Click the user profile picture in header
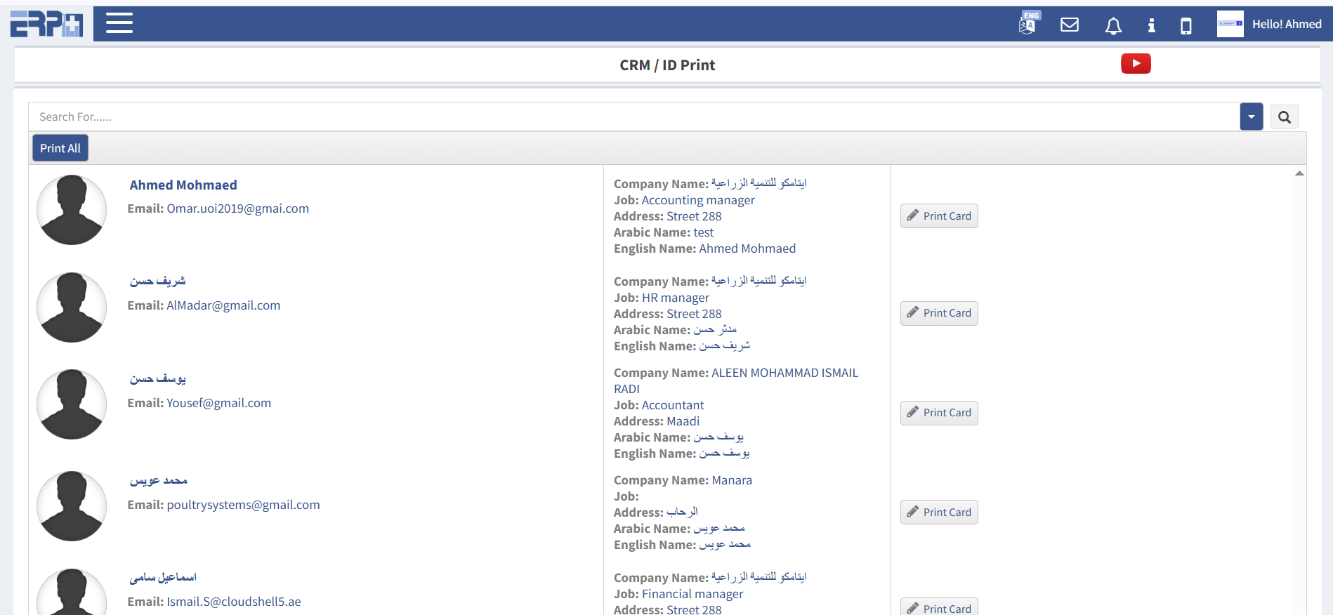 pos(1230,24)
